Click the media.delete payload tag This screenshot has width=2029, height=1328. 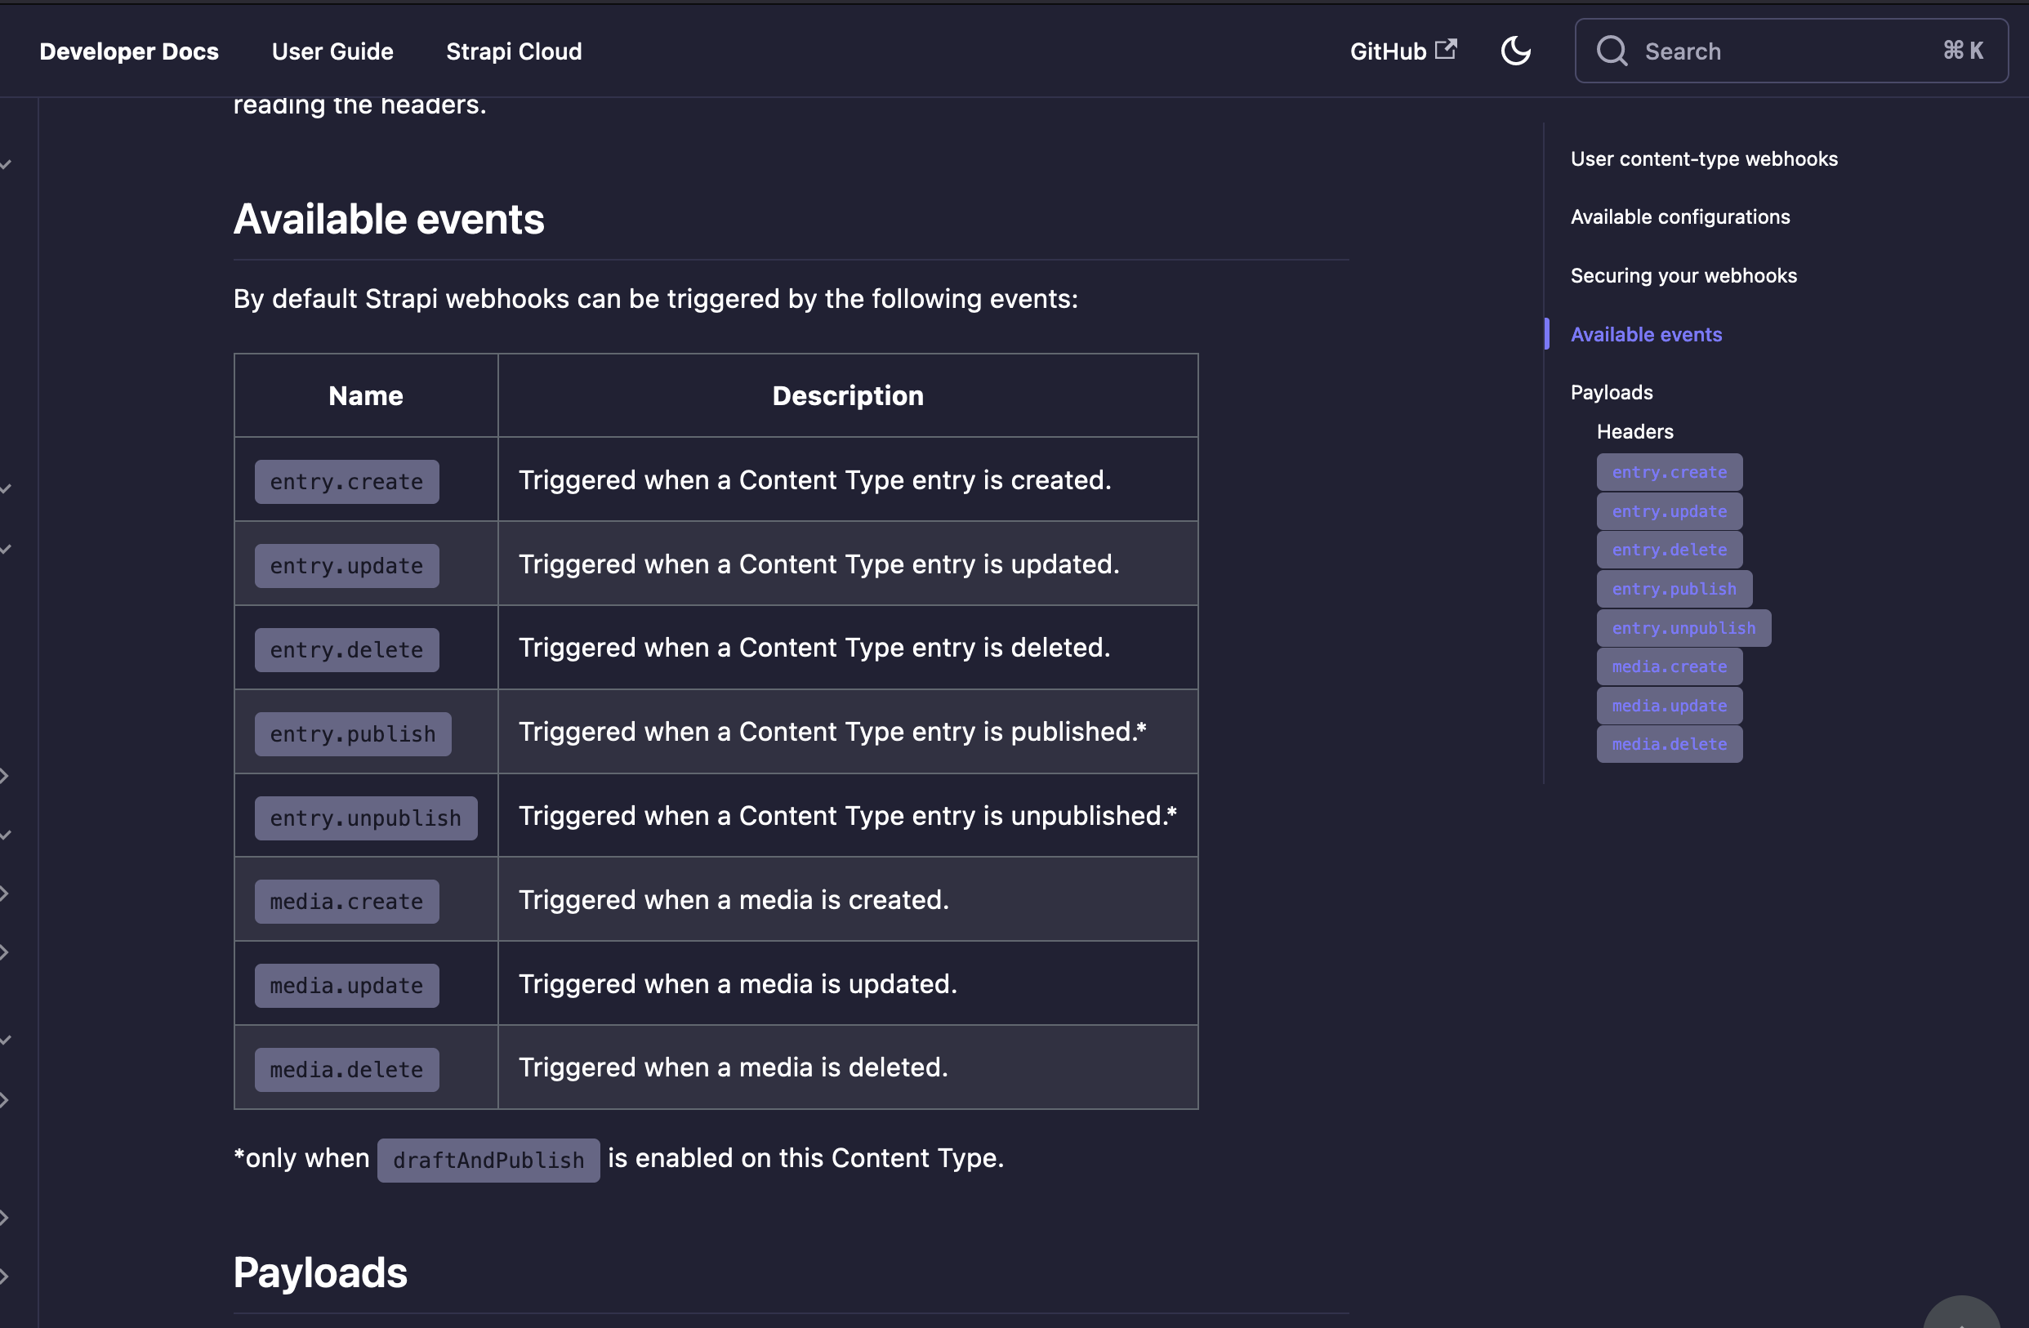coord(1670,743)
